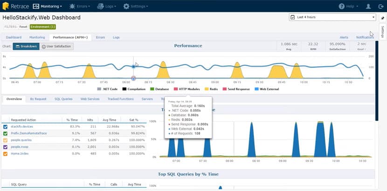
Task: Open the Servers sub-tab
Action: pyautogui.click(x=147, y=99)
